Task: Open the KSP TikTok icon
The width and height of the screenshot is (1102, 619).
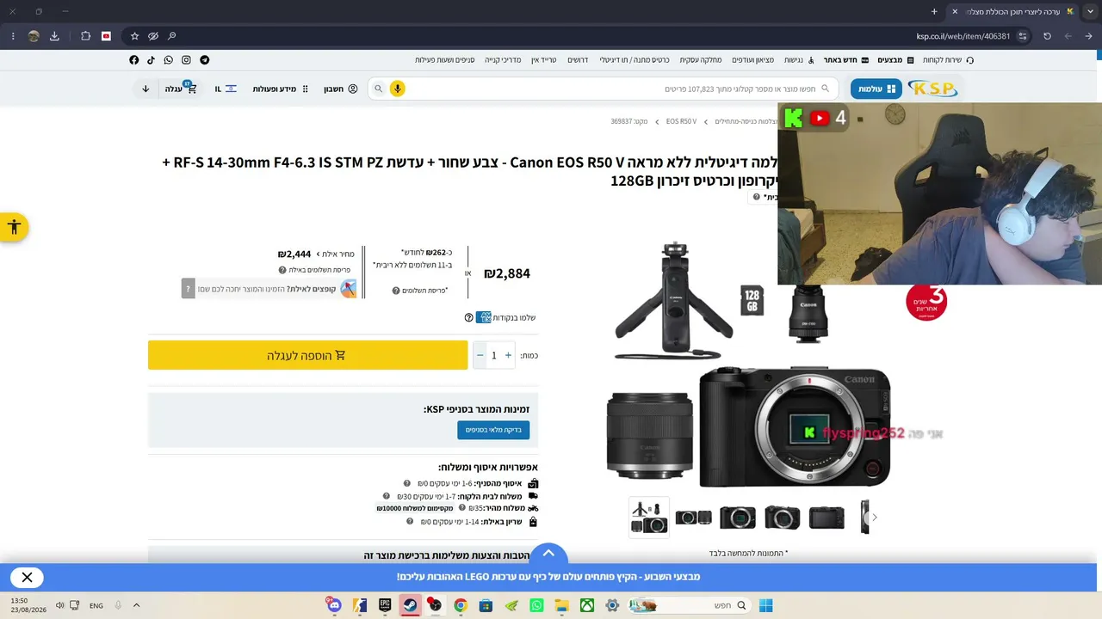Action: click(151, 60)
